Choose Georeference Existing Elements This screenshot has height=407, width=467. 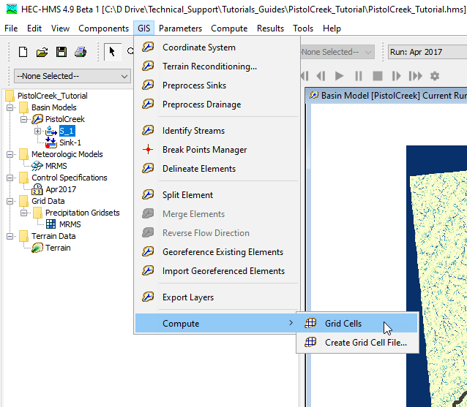217,252
